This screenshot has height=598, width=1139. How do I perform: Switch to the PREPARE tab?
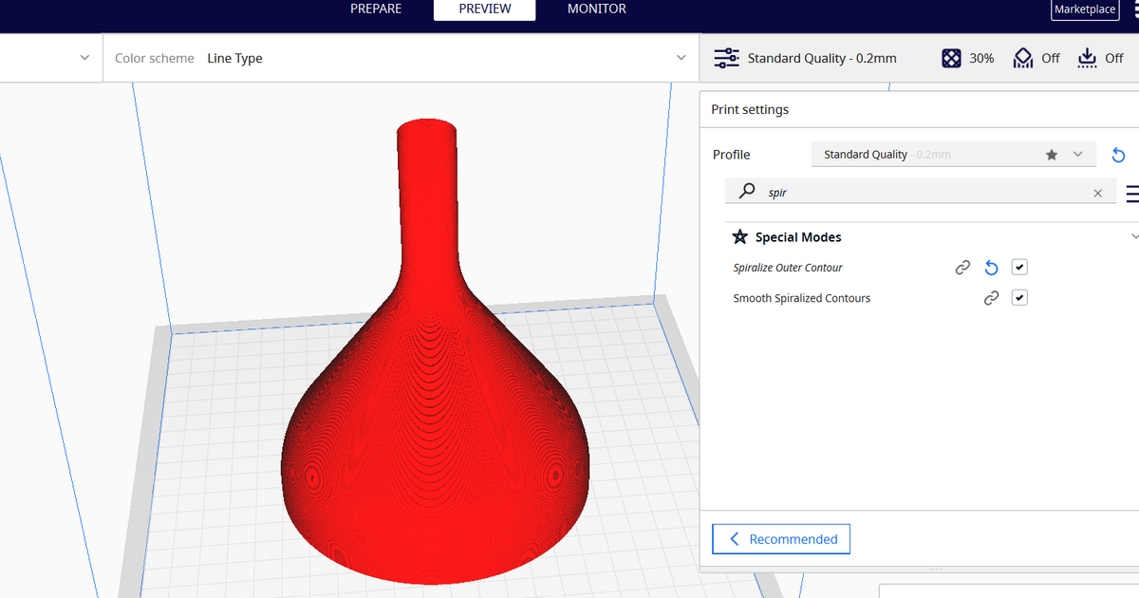[376, 9]
